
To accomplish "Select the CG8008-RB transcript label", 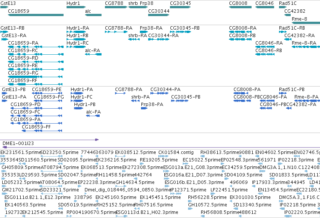I will click(x=242, y=35).
